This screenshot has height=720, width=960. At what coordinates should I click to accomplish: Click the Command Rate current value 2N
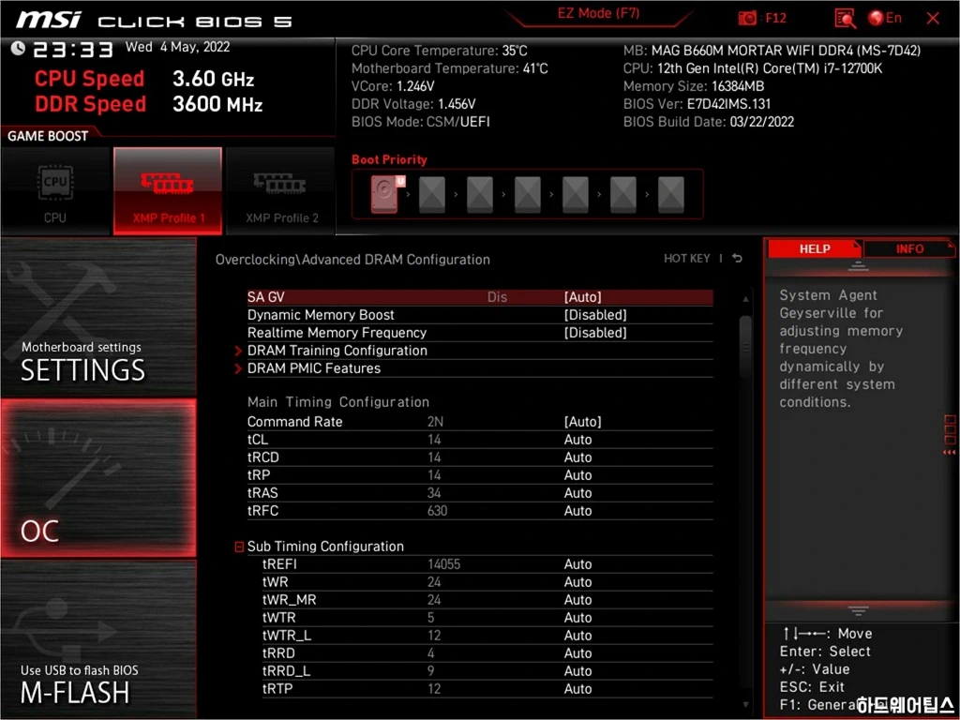tap(435, 421)
